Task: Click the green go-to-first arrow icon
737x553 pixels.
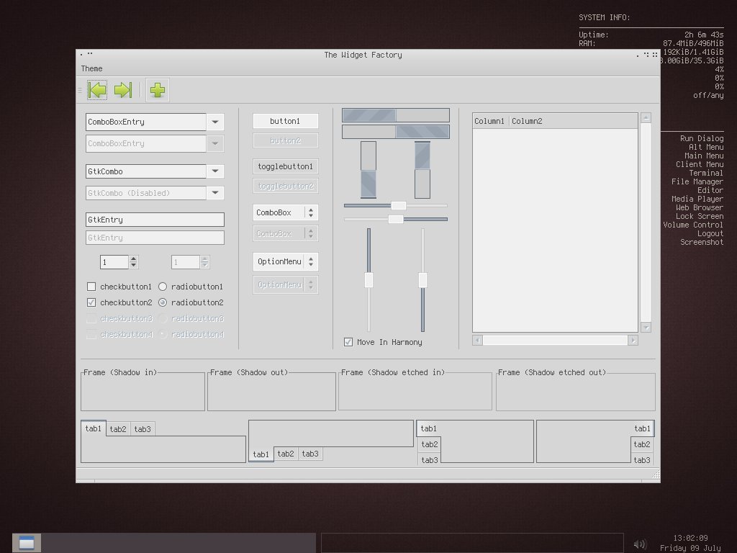Action: coord(97,90)
